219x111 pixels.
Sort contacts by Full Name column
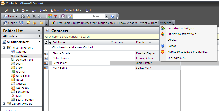tap(81, 42)
